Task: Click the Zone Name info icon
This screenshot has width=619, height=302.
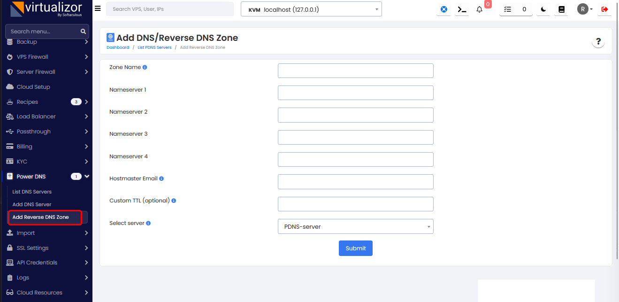Action: 145,68
